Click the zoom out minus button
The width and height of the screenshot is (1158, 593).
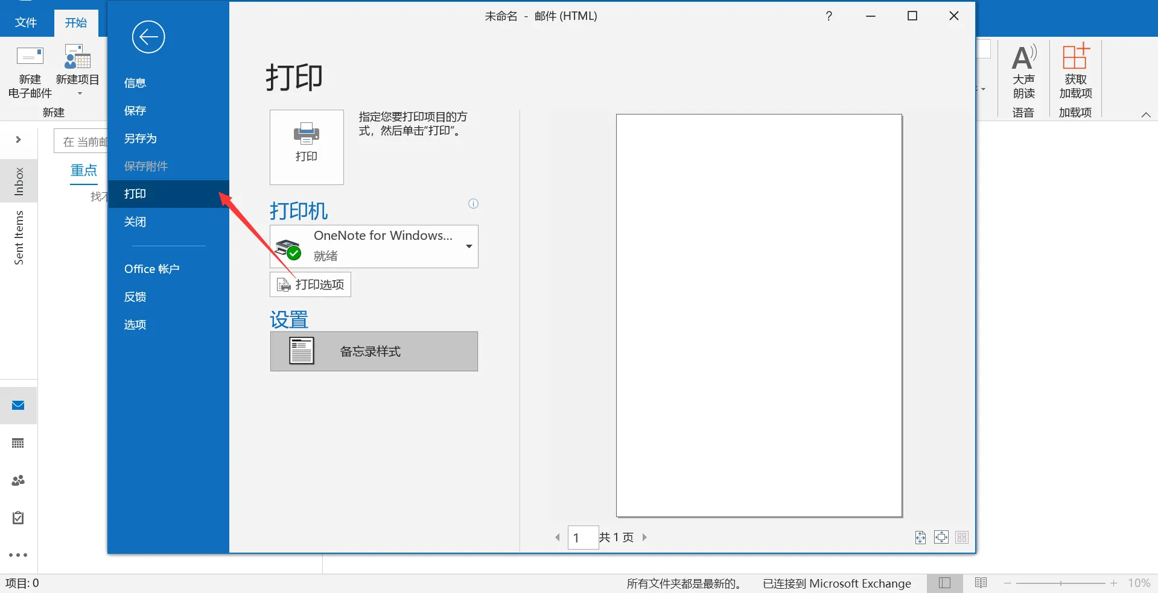(1008, 583)
